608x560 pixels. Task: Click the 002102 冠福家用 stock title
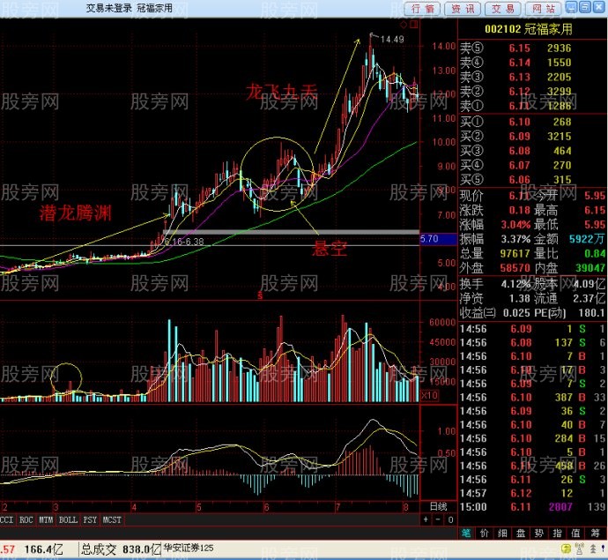[x=528, y=29]
